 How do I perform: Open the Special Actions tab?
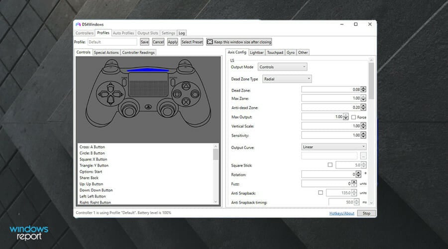point(106,53)
